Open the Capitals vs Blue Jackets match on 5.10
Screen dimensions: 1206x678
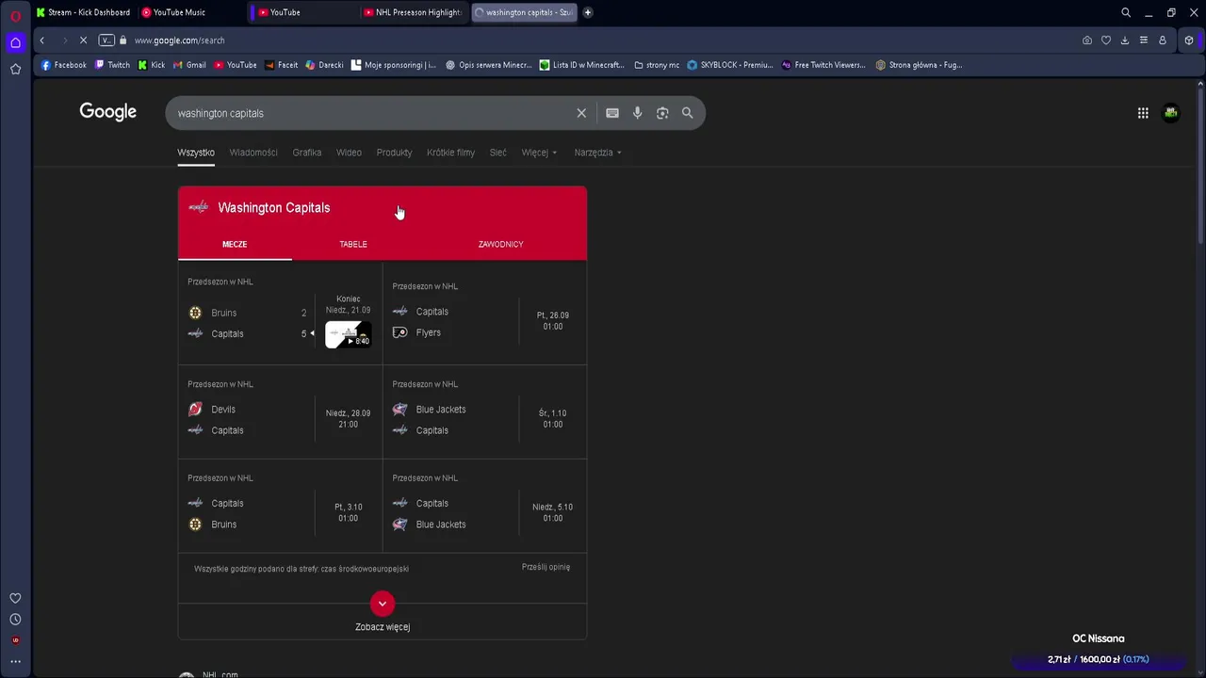pos(485,507)
